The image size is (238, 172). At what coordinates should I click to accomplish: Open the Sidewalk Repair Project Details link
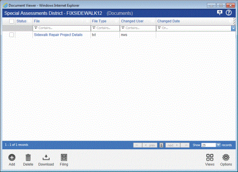(x=58, y=35)
